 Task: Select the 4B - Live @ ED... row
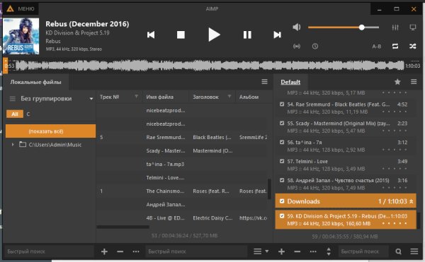pyautogui.click(x=181, y=218)
